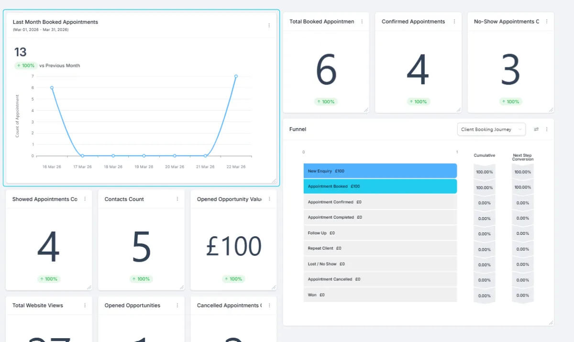Viewport: 574px width, 342px height.
Task: Open three-dot menu on Total Website Views card
Action: (85, 305)
